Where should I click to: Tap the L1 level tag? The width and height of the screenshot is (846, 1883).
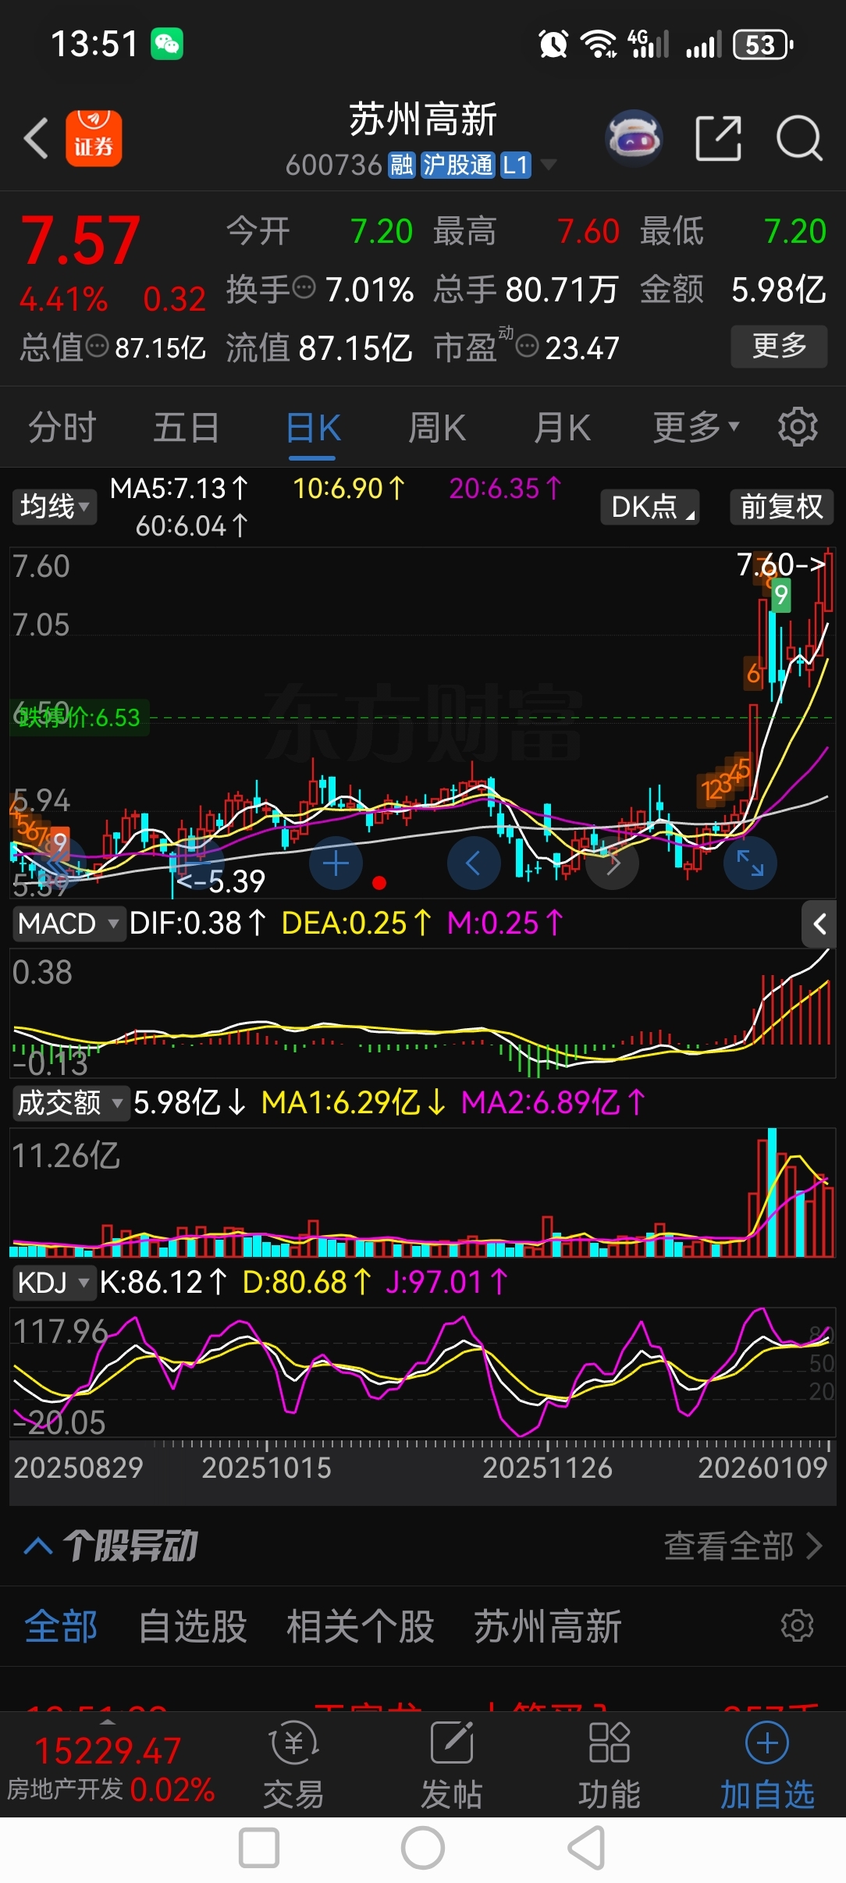tap(516, 165)
